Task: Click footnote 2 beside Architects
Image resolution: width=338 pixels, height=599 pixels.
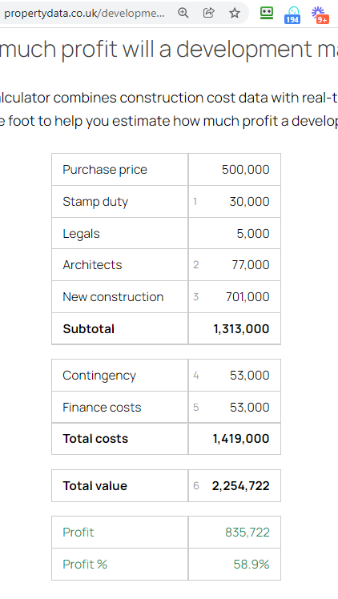Action: coord(196,265)
